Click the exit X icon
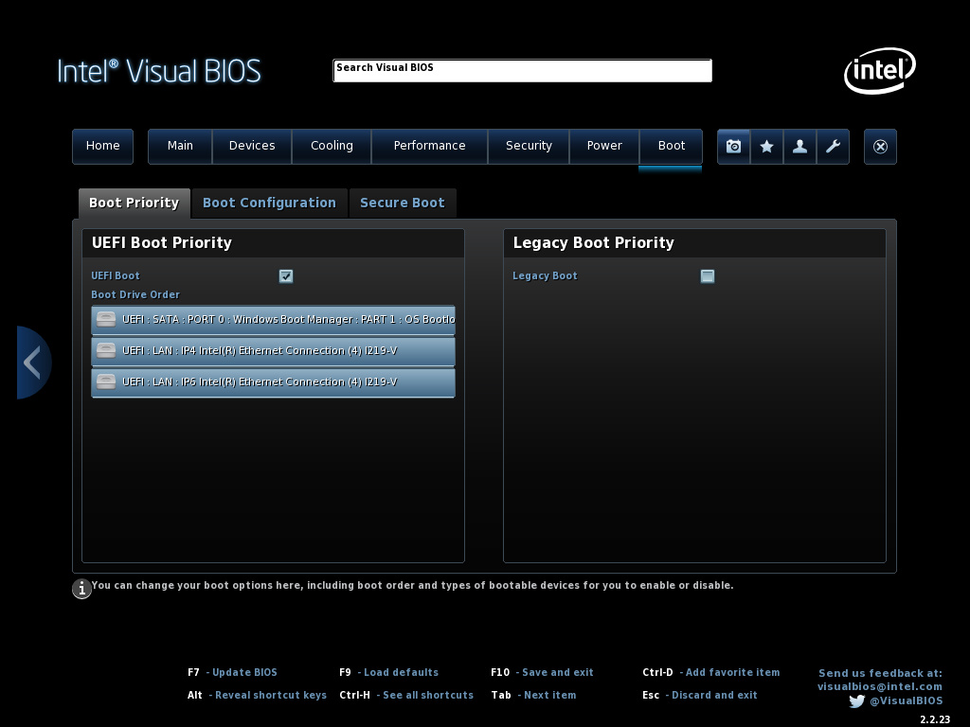Screen dimensions: 970x727 coord(880,147)
